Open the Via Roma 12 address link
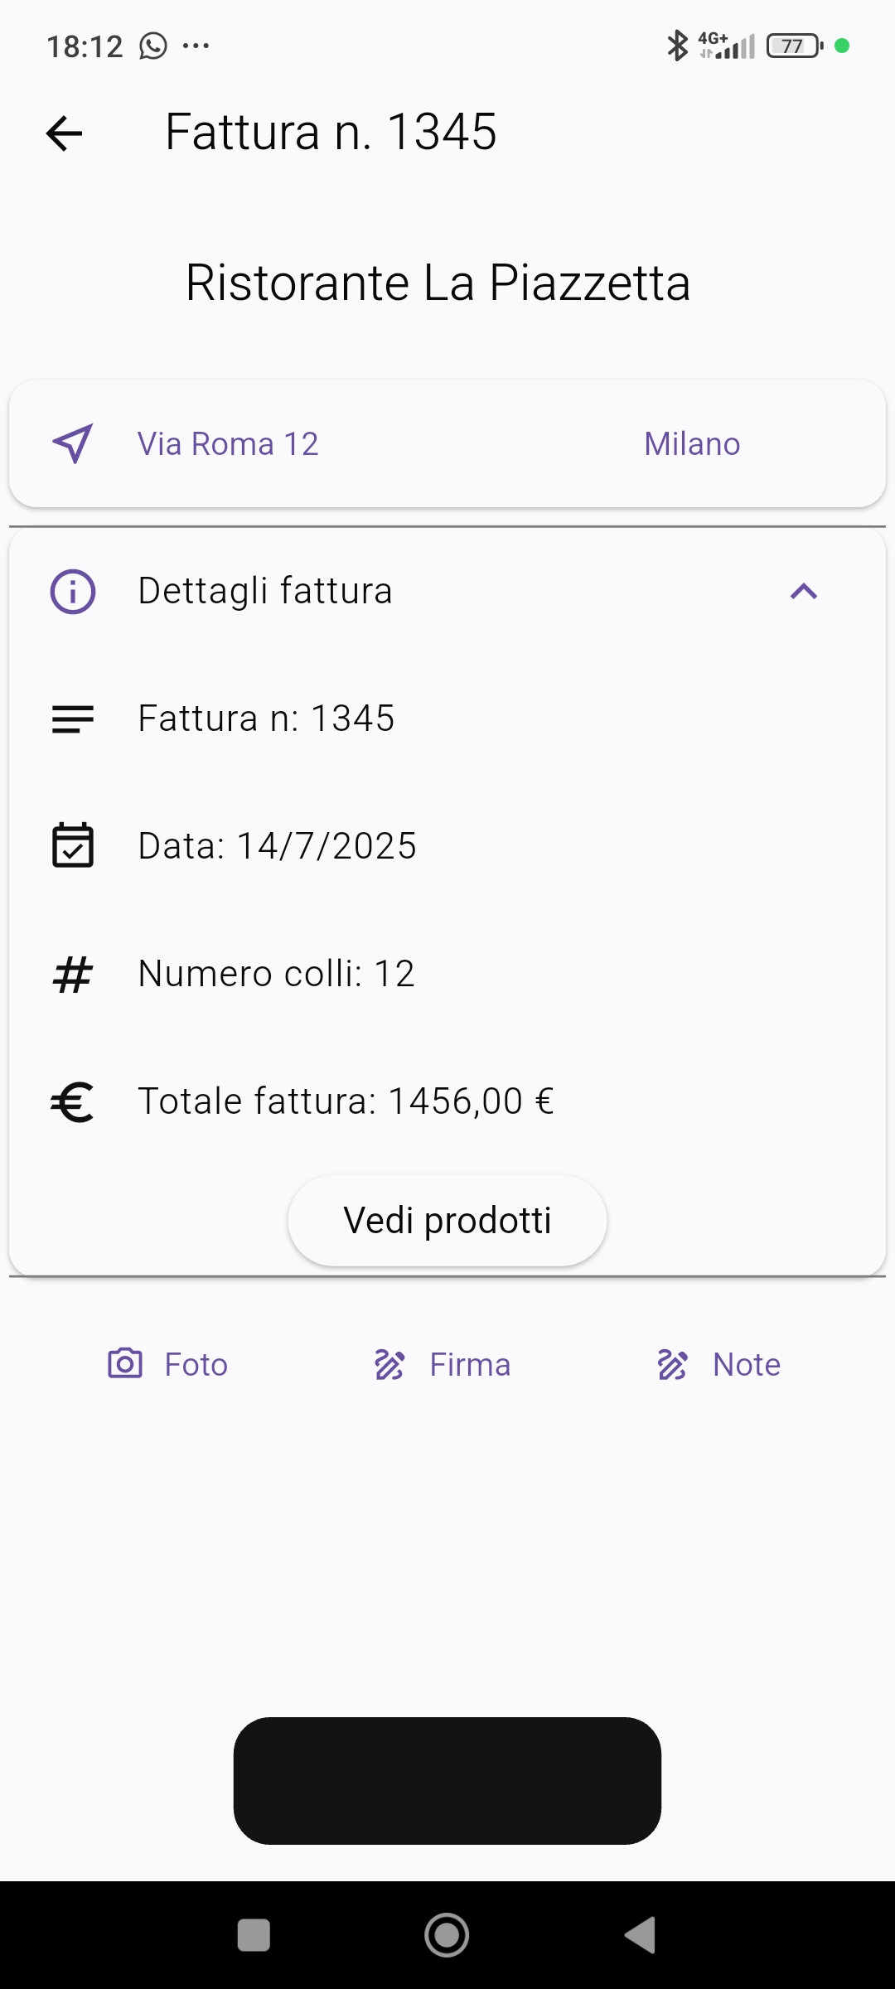 point(228,444)
